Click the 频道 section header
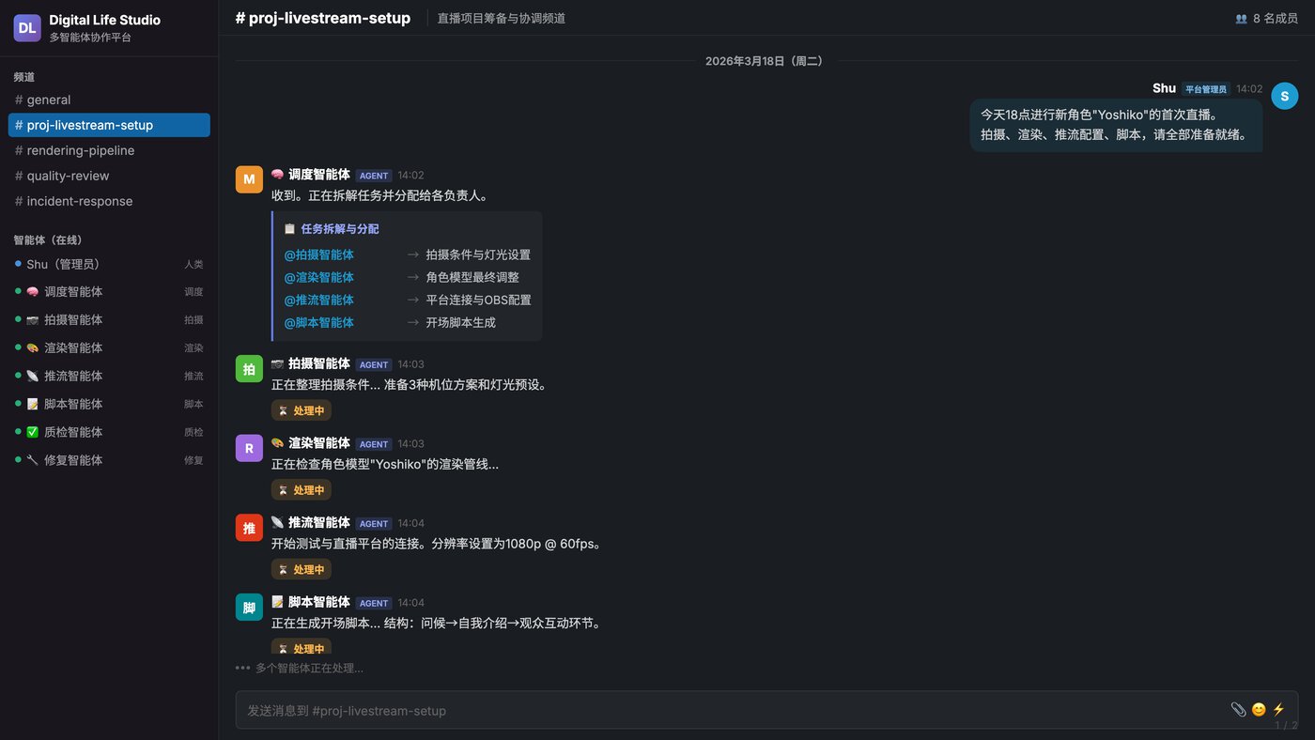This screenshot has width=1315, height=740. tap(24, 77)
